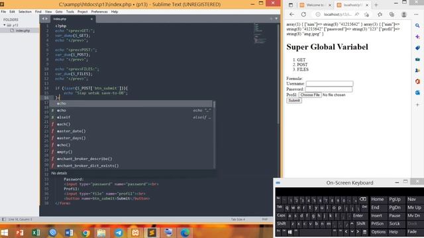
Task: Select index.php in the sidebar folder tree
Action: point(23,30)
